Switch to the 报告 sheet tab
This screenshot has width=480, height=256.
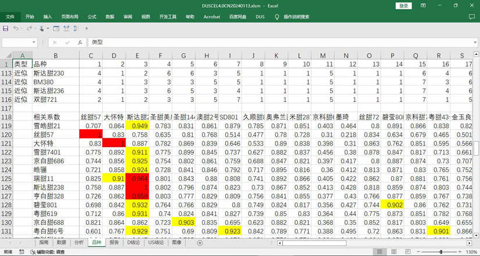tap(114, 243)
